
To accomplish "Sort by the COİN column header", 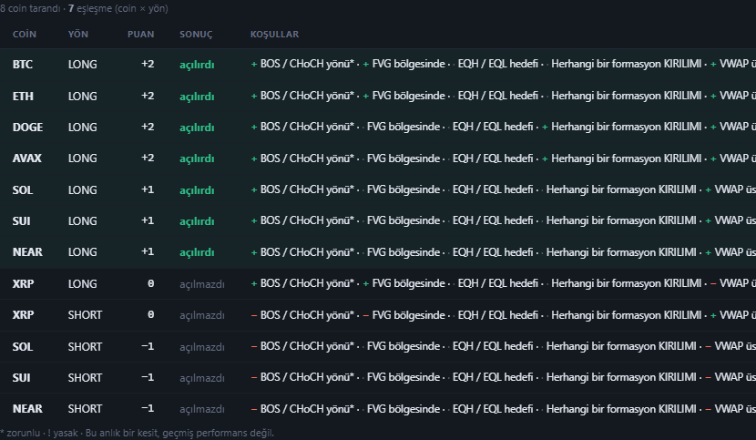I will click(24, 35).
